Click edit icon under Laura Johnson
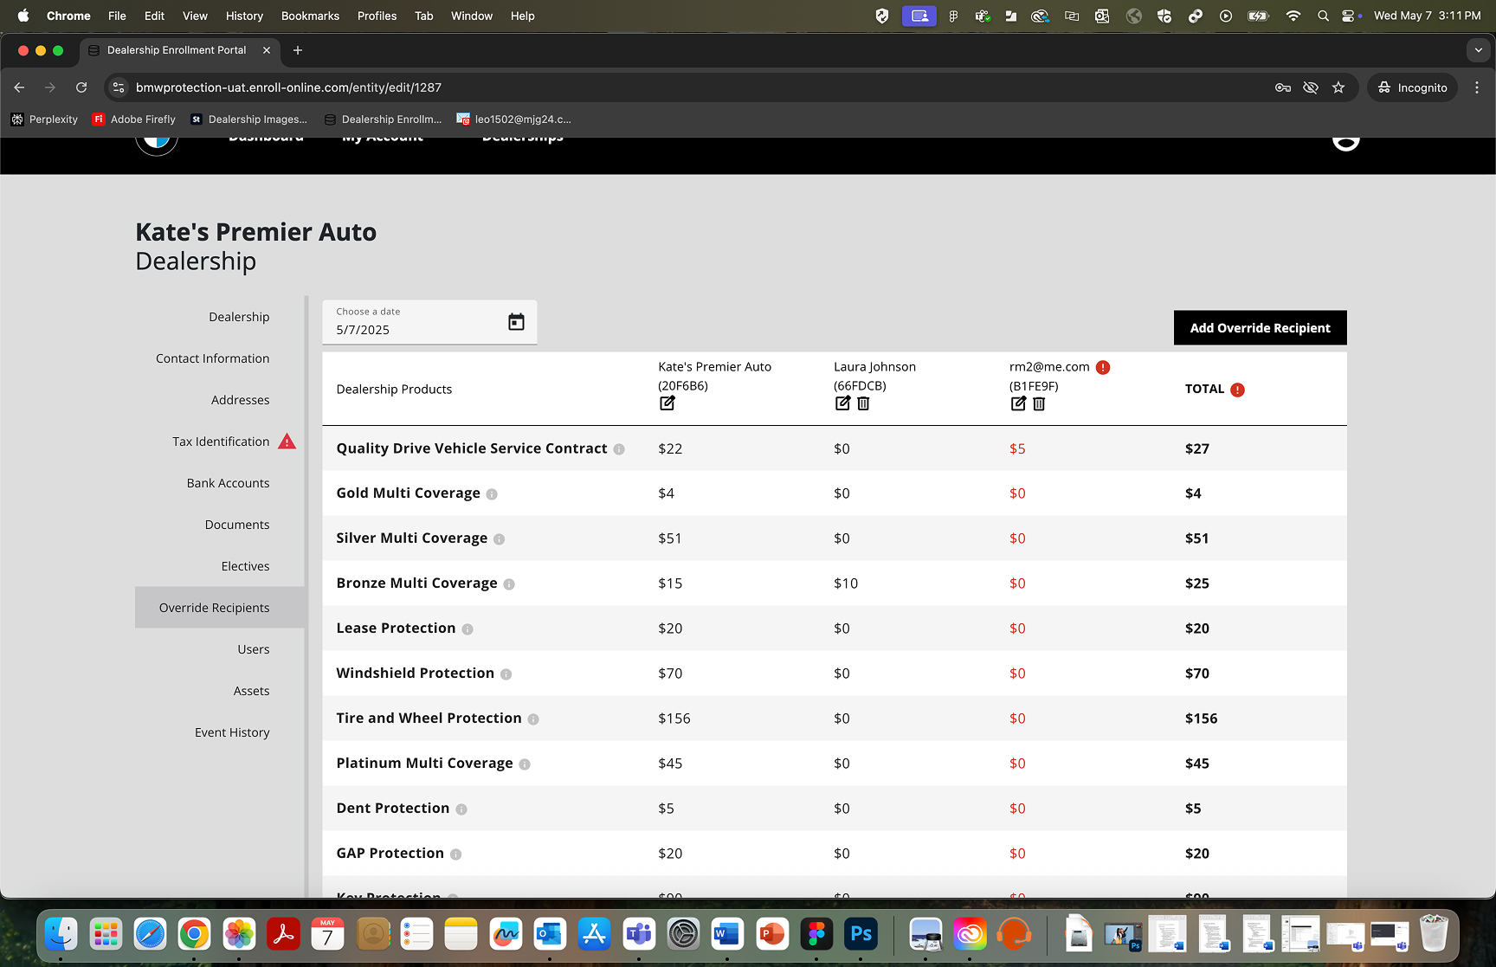Viewport: 1496px width, 967px height. tap(842, 403)
